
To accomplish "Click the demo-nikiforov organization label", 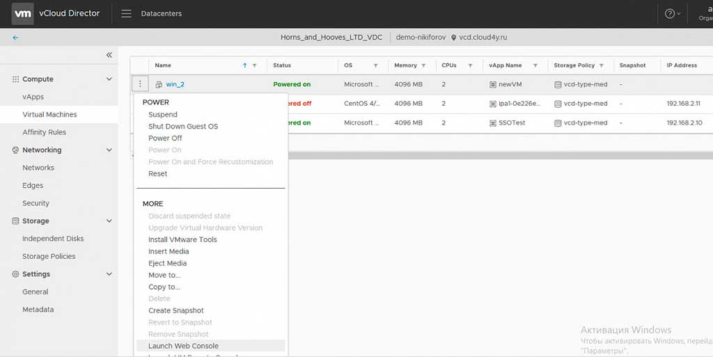I will click(421, 38).
